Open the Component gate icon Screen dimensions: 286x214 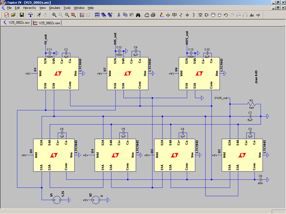pyautogui.click(x=207, y=15)
